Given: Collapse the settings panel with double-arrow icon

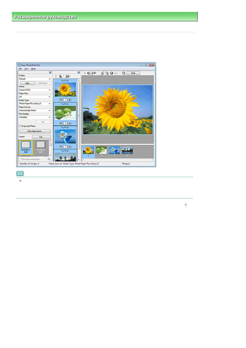Looking at the screenshot, I should [50, 72].
